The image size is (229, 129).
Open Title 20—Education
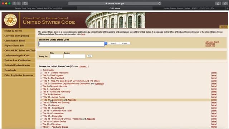coord(52,124)
